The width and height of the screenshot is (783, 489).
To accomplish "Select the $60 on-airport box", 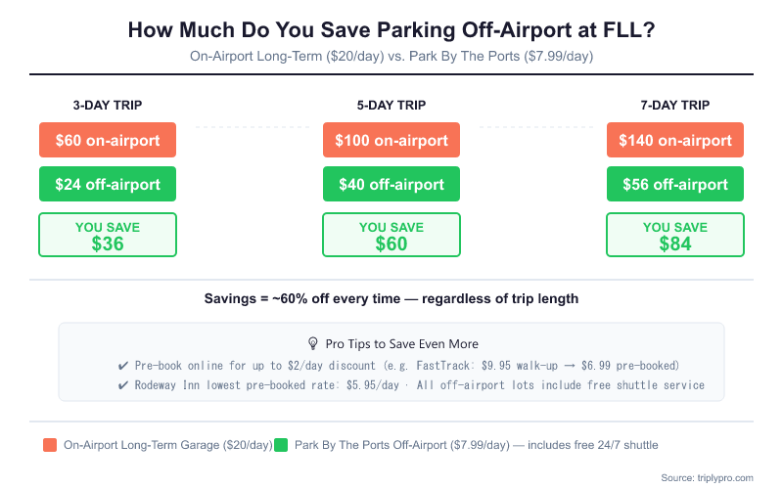I will click(108, 140).
